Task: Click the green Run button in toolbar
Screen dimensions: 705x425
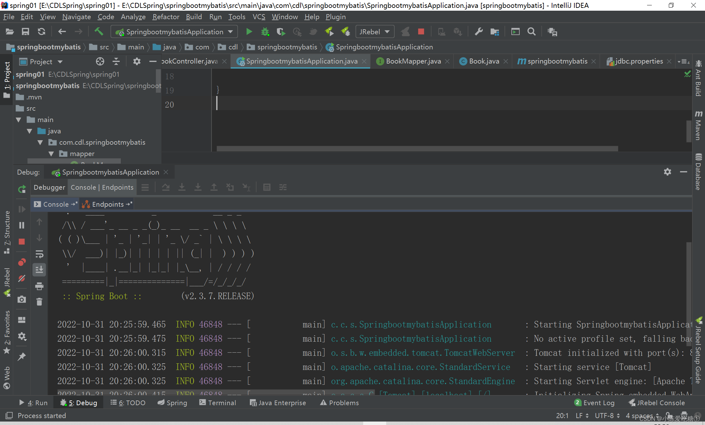Action: point(249,31)
